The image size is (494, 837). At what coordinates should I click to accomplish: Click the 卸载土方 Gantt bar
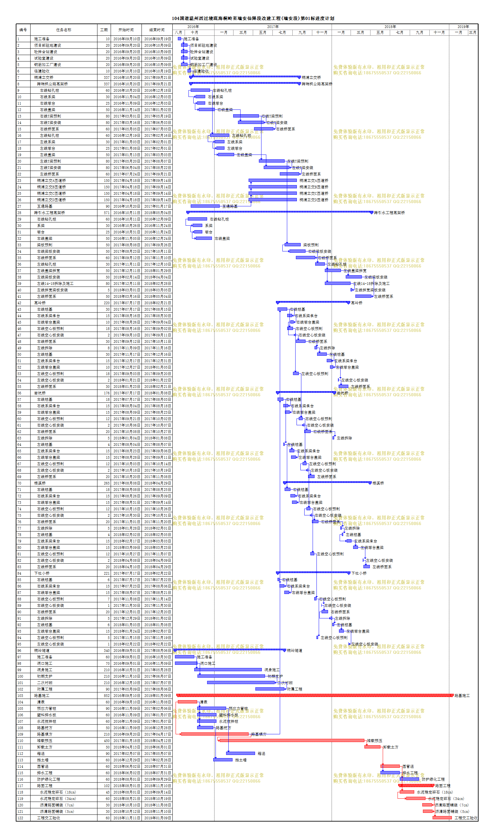[372, 747]
